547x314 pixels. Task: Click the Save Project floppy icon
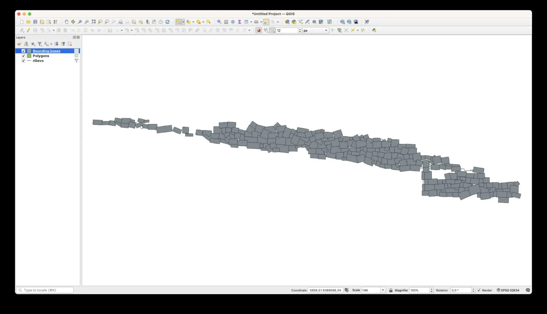point(35,22)
